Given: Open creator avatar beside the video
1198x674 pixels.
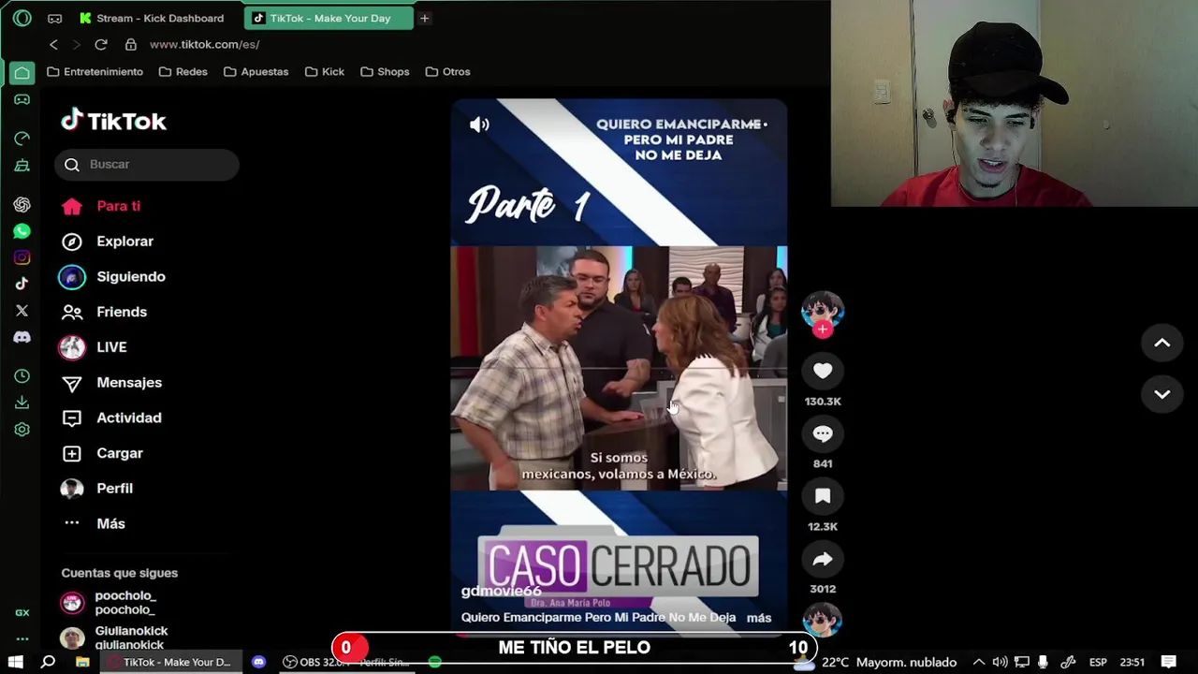Looking at the screenshot, I should 823,309.
